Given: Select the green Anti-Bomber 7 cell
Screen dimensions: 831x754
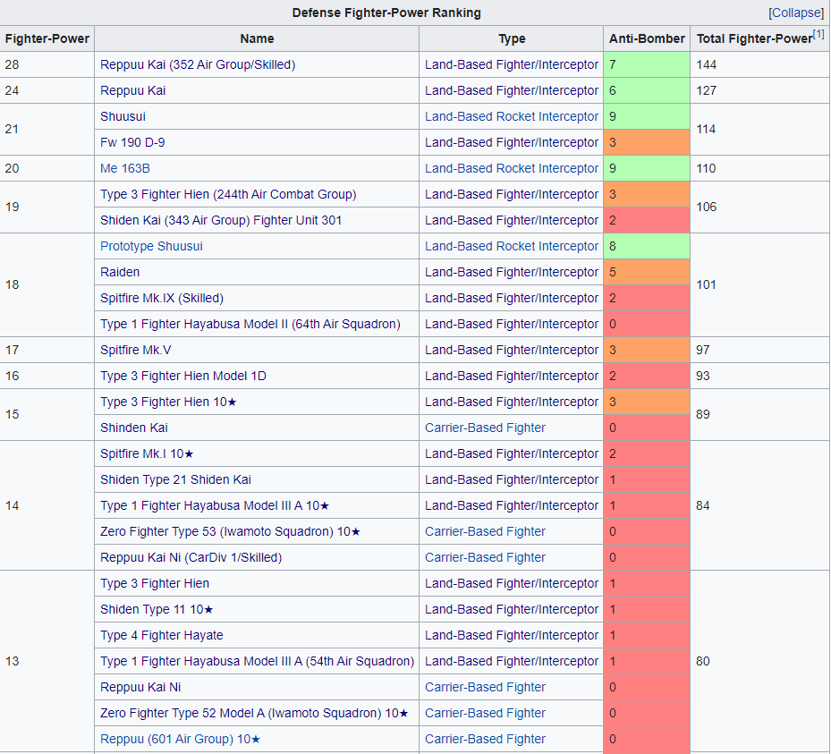Looking at the screenshot, I should [647, 64].
